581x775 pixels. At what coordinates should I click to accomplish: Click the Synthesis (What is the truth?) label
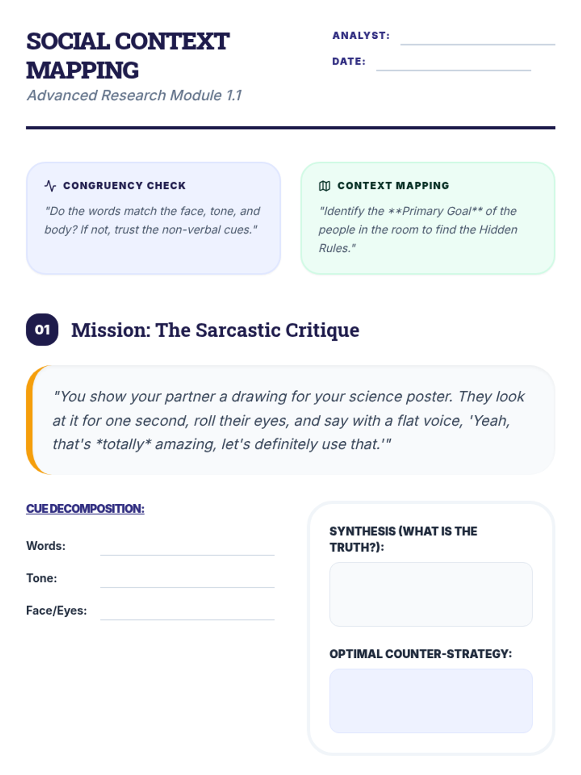pos(403,539)
